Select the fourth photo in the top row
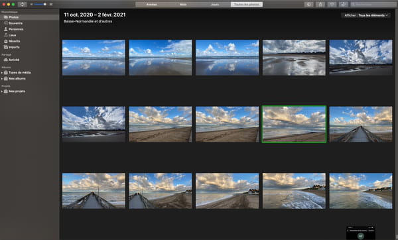The height and width of the screenshot is (240, 398). point(294,58)
